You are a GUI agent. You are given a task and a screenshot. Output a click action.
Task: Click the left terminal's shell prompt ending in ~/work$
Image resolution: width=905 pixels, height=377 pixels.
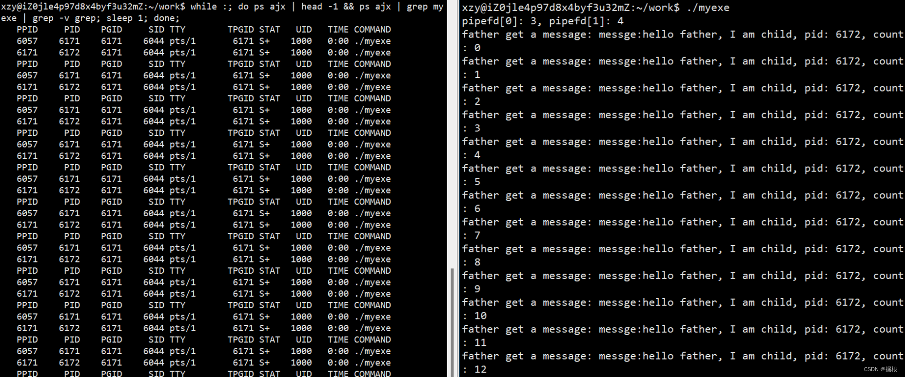coord(93,7)
